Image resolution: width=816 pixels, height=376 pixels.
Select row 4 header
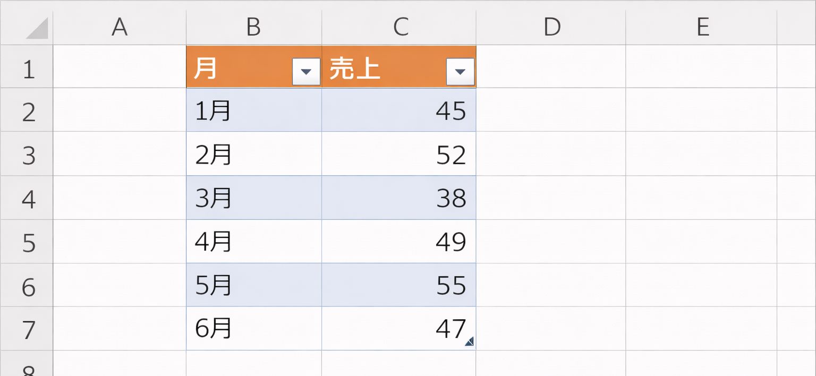tap(27, 199)
